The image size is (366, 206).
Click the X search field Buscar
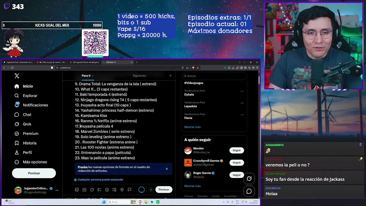click(x=214, y=76)
